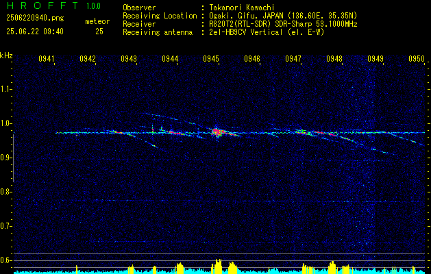This screenshot has width=431, height=274.
Task: Click the Receiving Location label
Action: 160,16
